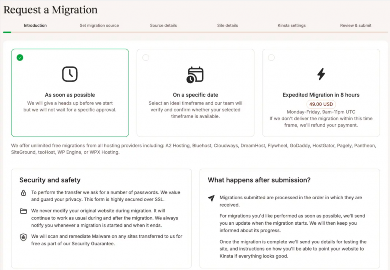Switch to the Site details step
390x270 pixels.
227,25
